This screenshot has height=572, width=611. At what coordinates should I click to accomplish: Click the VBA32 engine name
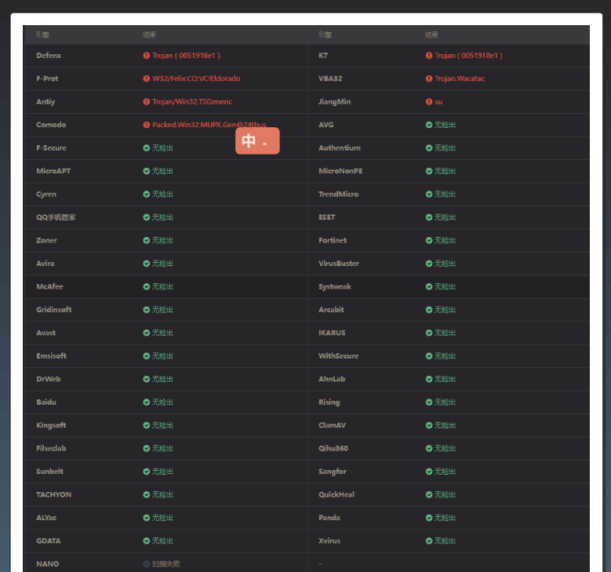point(330,78)
